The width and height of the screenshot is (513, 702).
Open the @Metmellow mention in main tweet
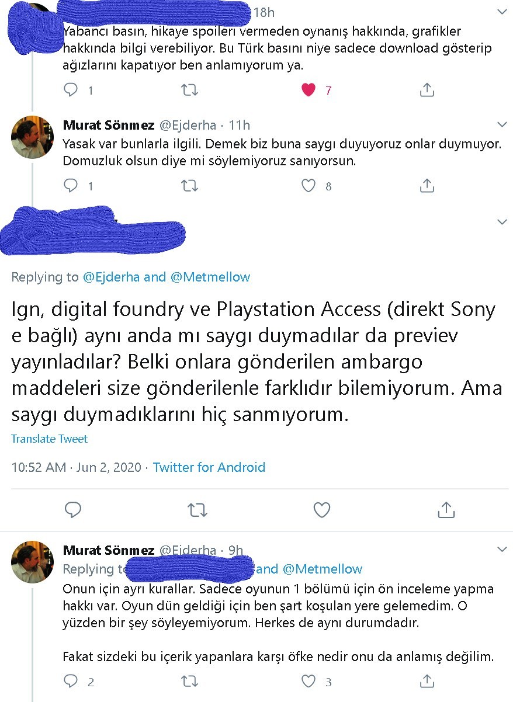[x=210, y=277]
